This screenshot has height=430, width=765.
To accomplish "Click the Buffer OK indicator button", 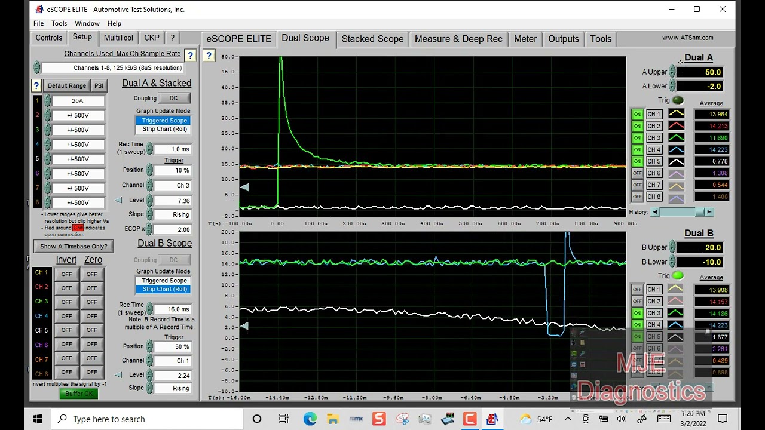I will (79, 394).
